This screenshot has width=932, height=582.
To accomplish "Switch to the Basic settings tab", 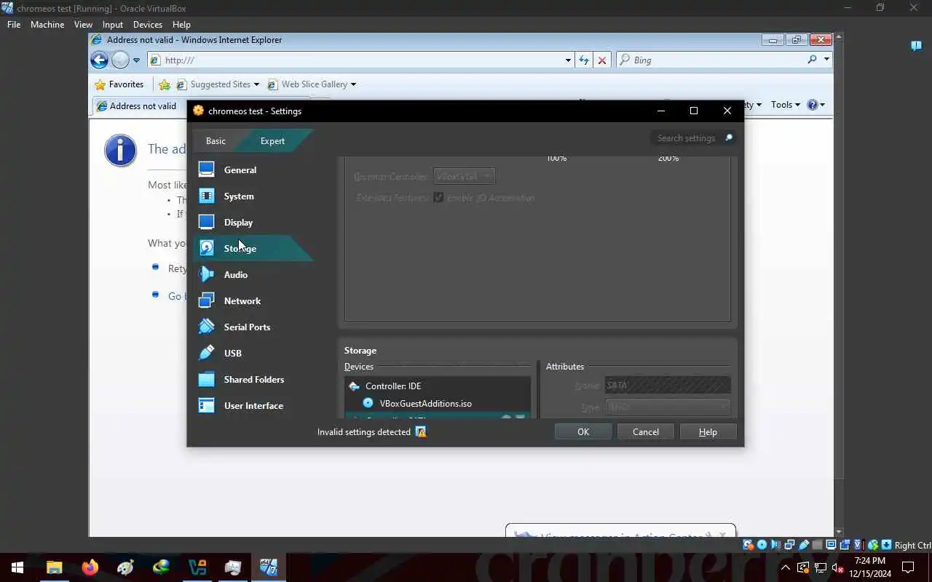I will pyautogui.click(x=216, y=140).
